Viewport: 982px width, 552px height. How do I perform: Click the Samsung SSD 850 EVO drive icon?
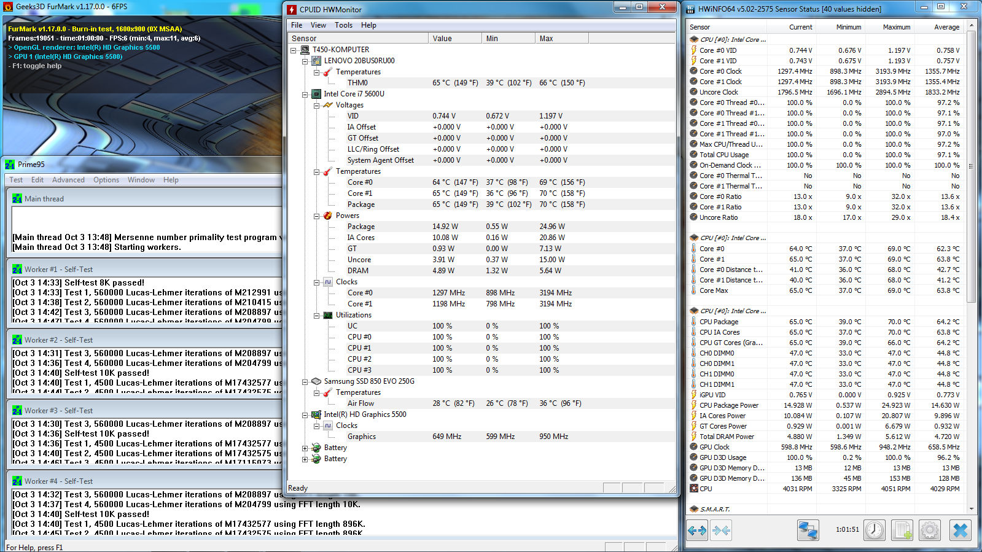pyautogui.click(x=316, y=381)
